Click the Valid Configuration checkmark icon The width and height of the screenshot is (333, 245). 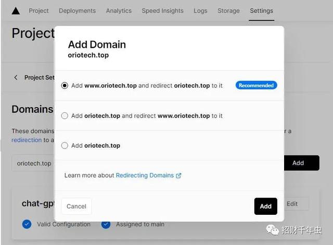27,224
